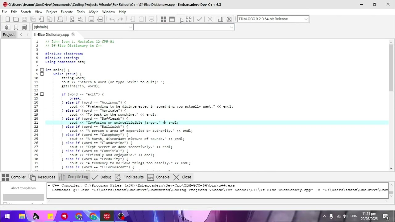Click the Goto Bookmarks filled icon
The width and height of the screenshot is (395, 222).
click(x=24, y=27)
